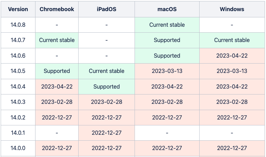Click iPadOS Current stable cell for 14.0.5

[x=106, y=71]
